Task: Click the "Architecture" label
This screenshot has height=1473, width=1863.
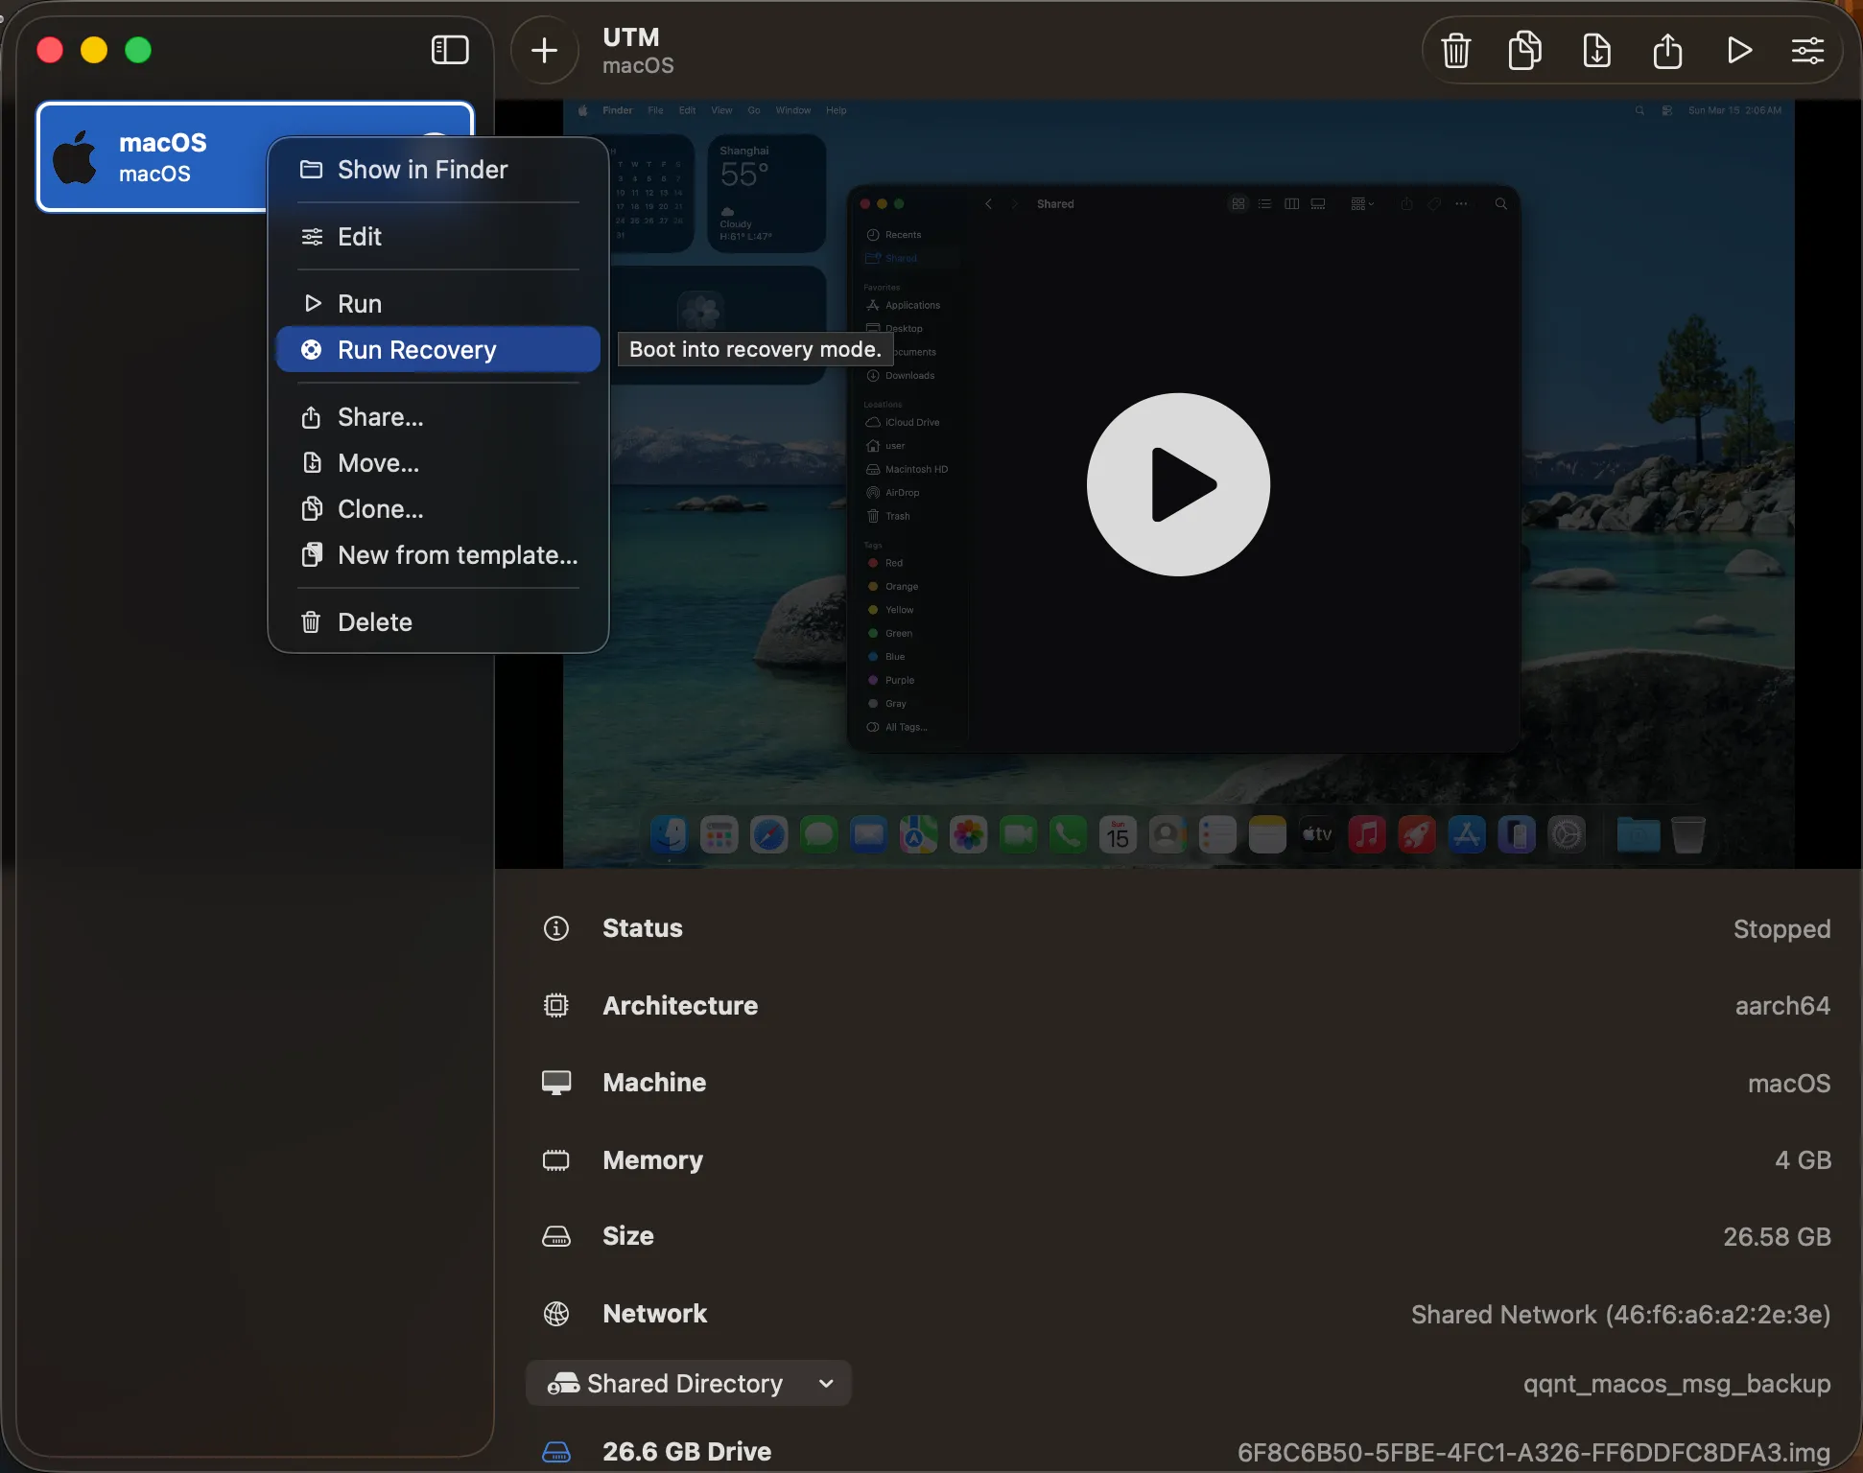Action: [x=680, y=1006]
